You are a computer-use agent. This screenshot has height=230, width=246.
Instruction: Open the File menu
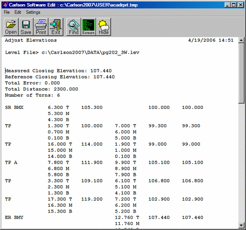pyautogui.click(x=7, y=12)
